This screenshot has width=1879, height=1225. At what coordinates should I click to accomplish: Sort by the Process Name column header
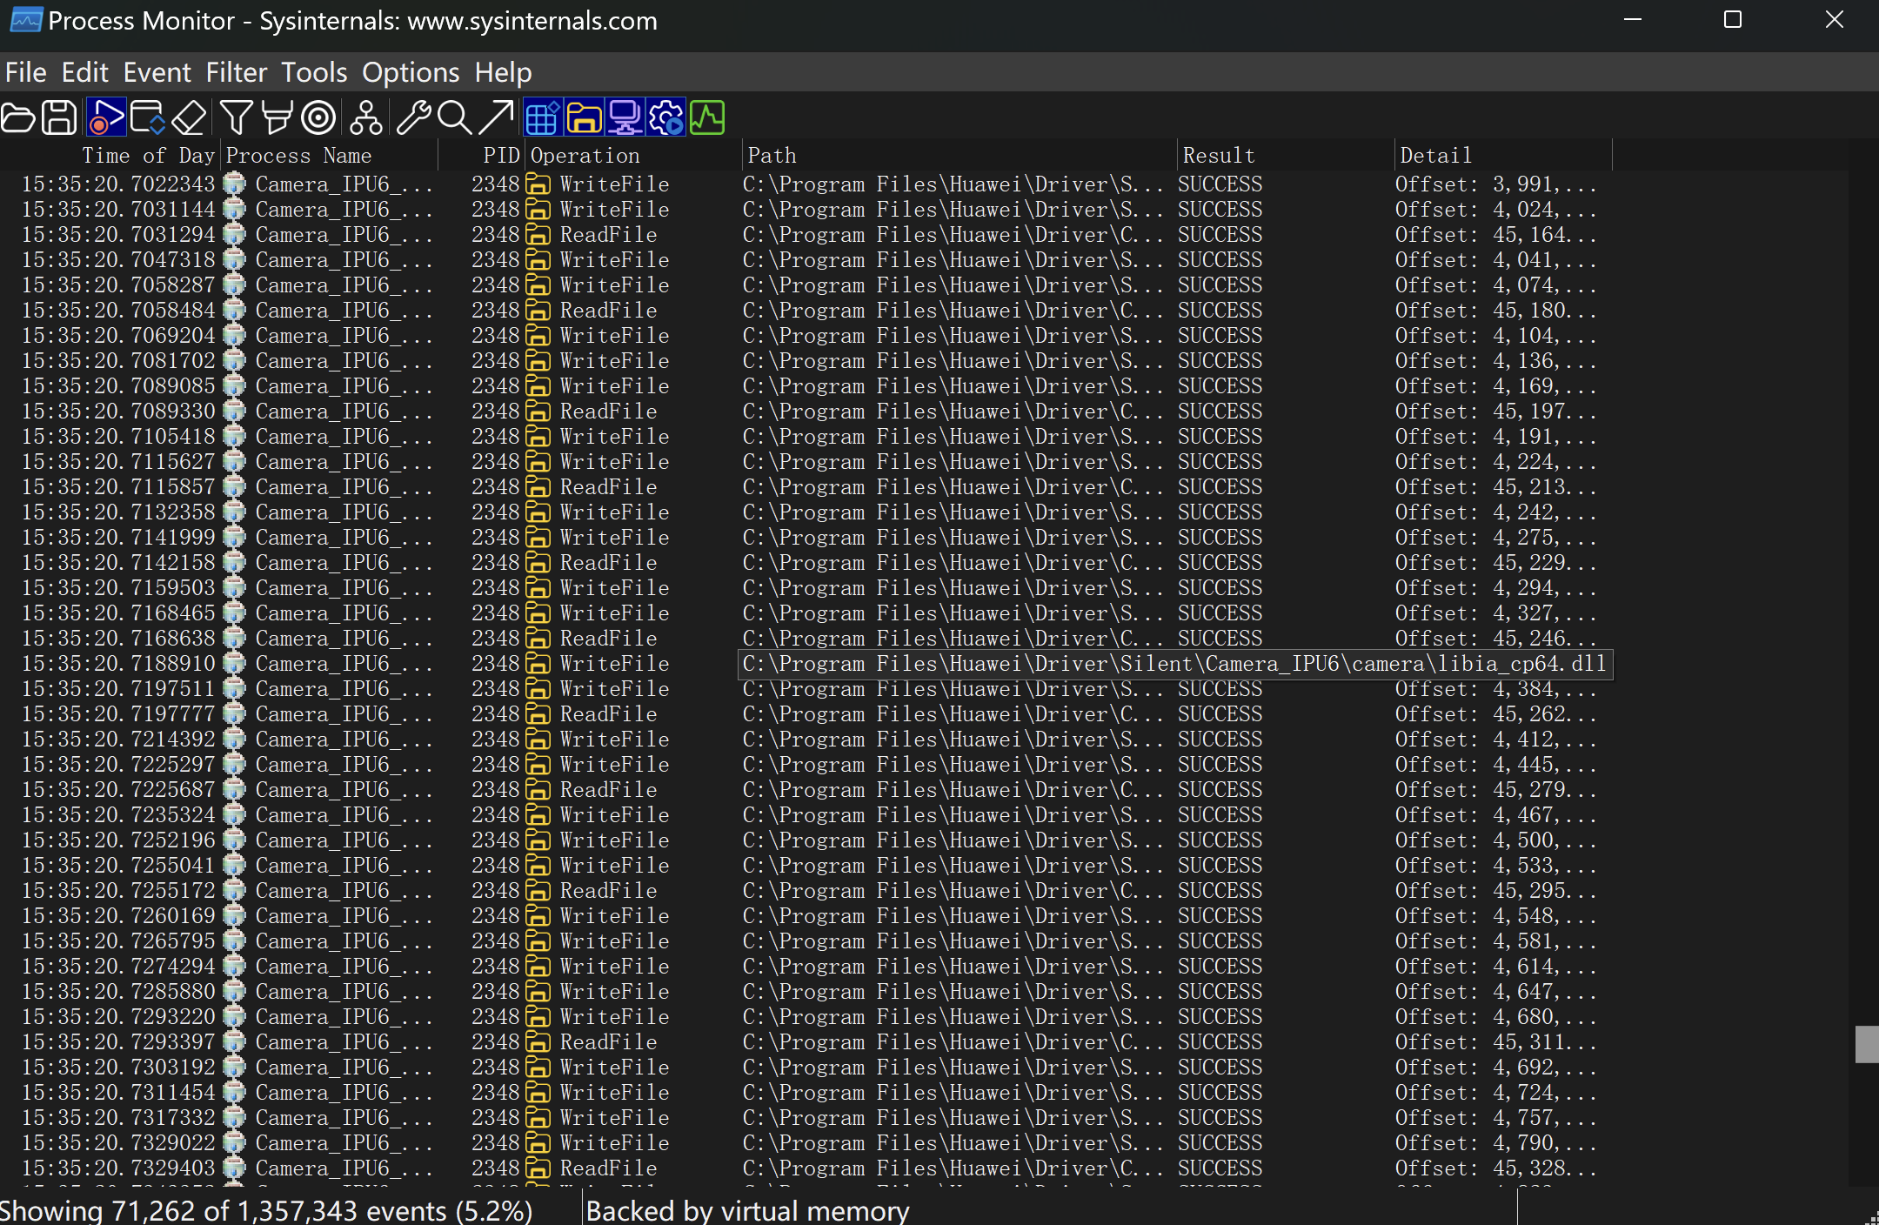[329, 155]
